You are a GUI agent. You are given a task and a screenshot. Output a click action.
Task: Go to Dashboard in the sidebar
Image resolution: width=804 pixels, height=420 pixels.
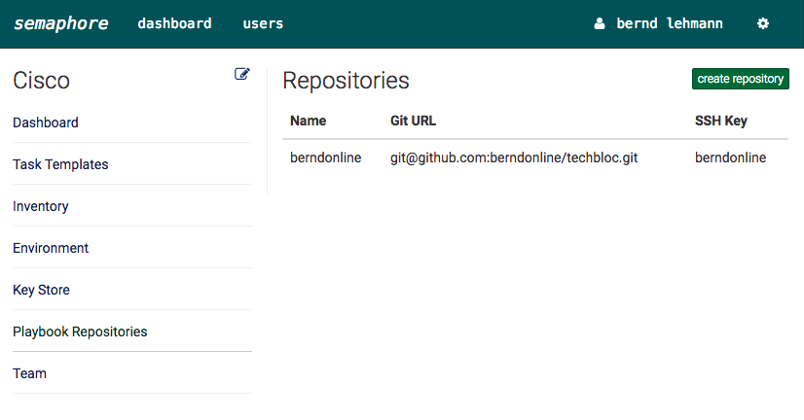(46, 122)
